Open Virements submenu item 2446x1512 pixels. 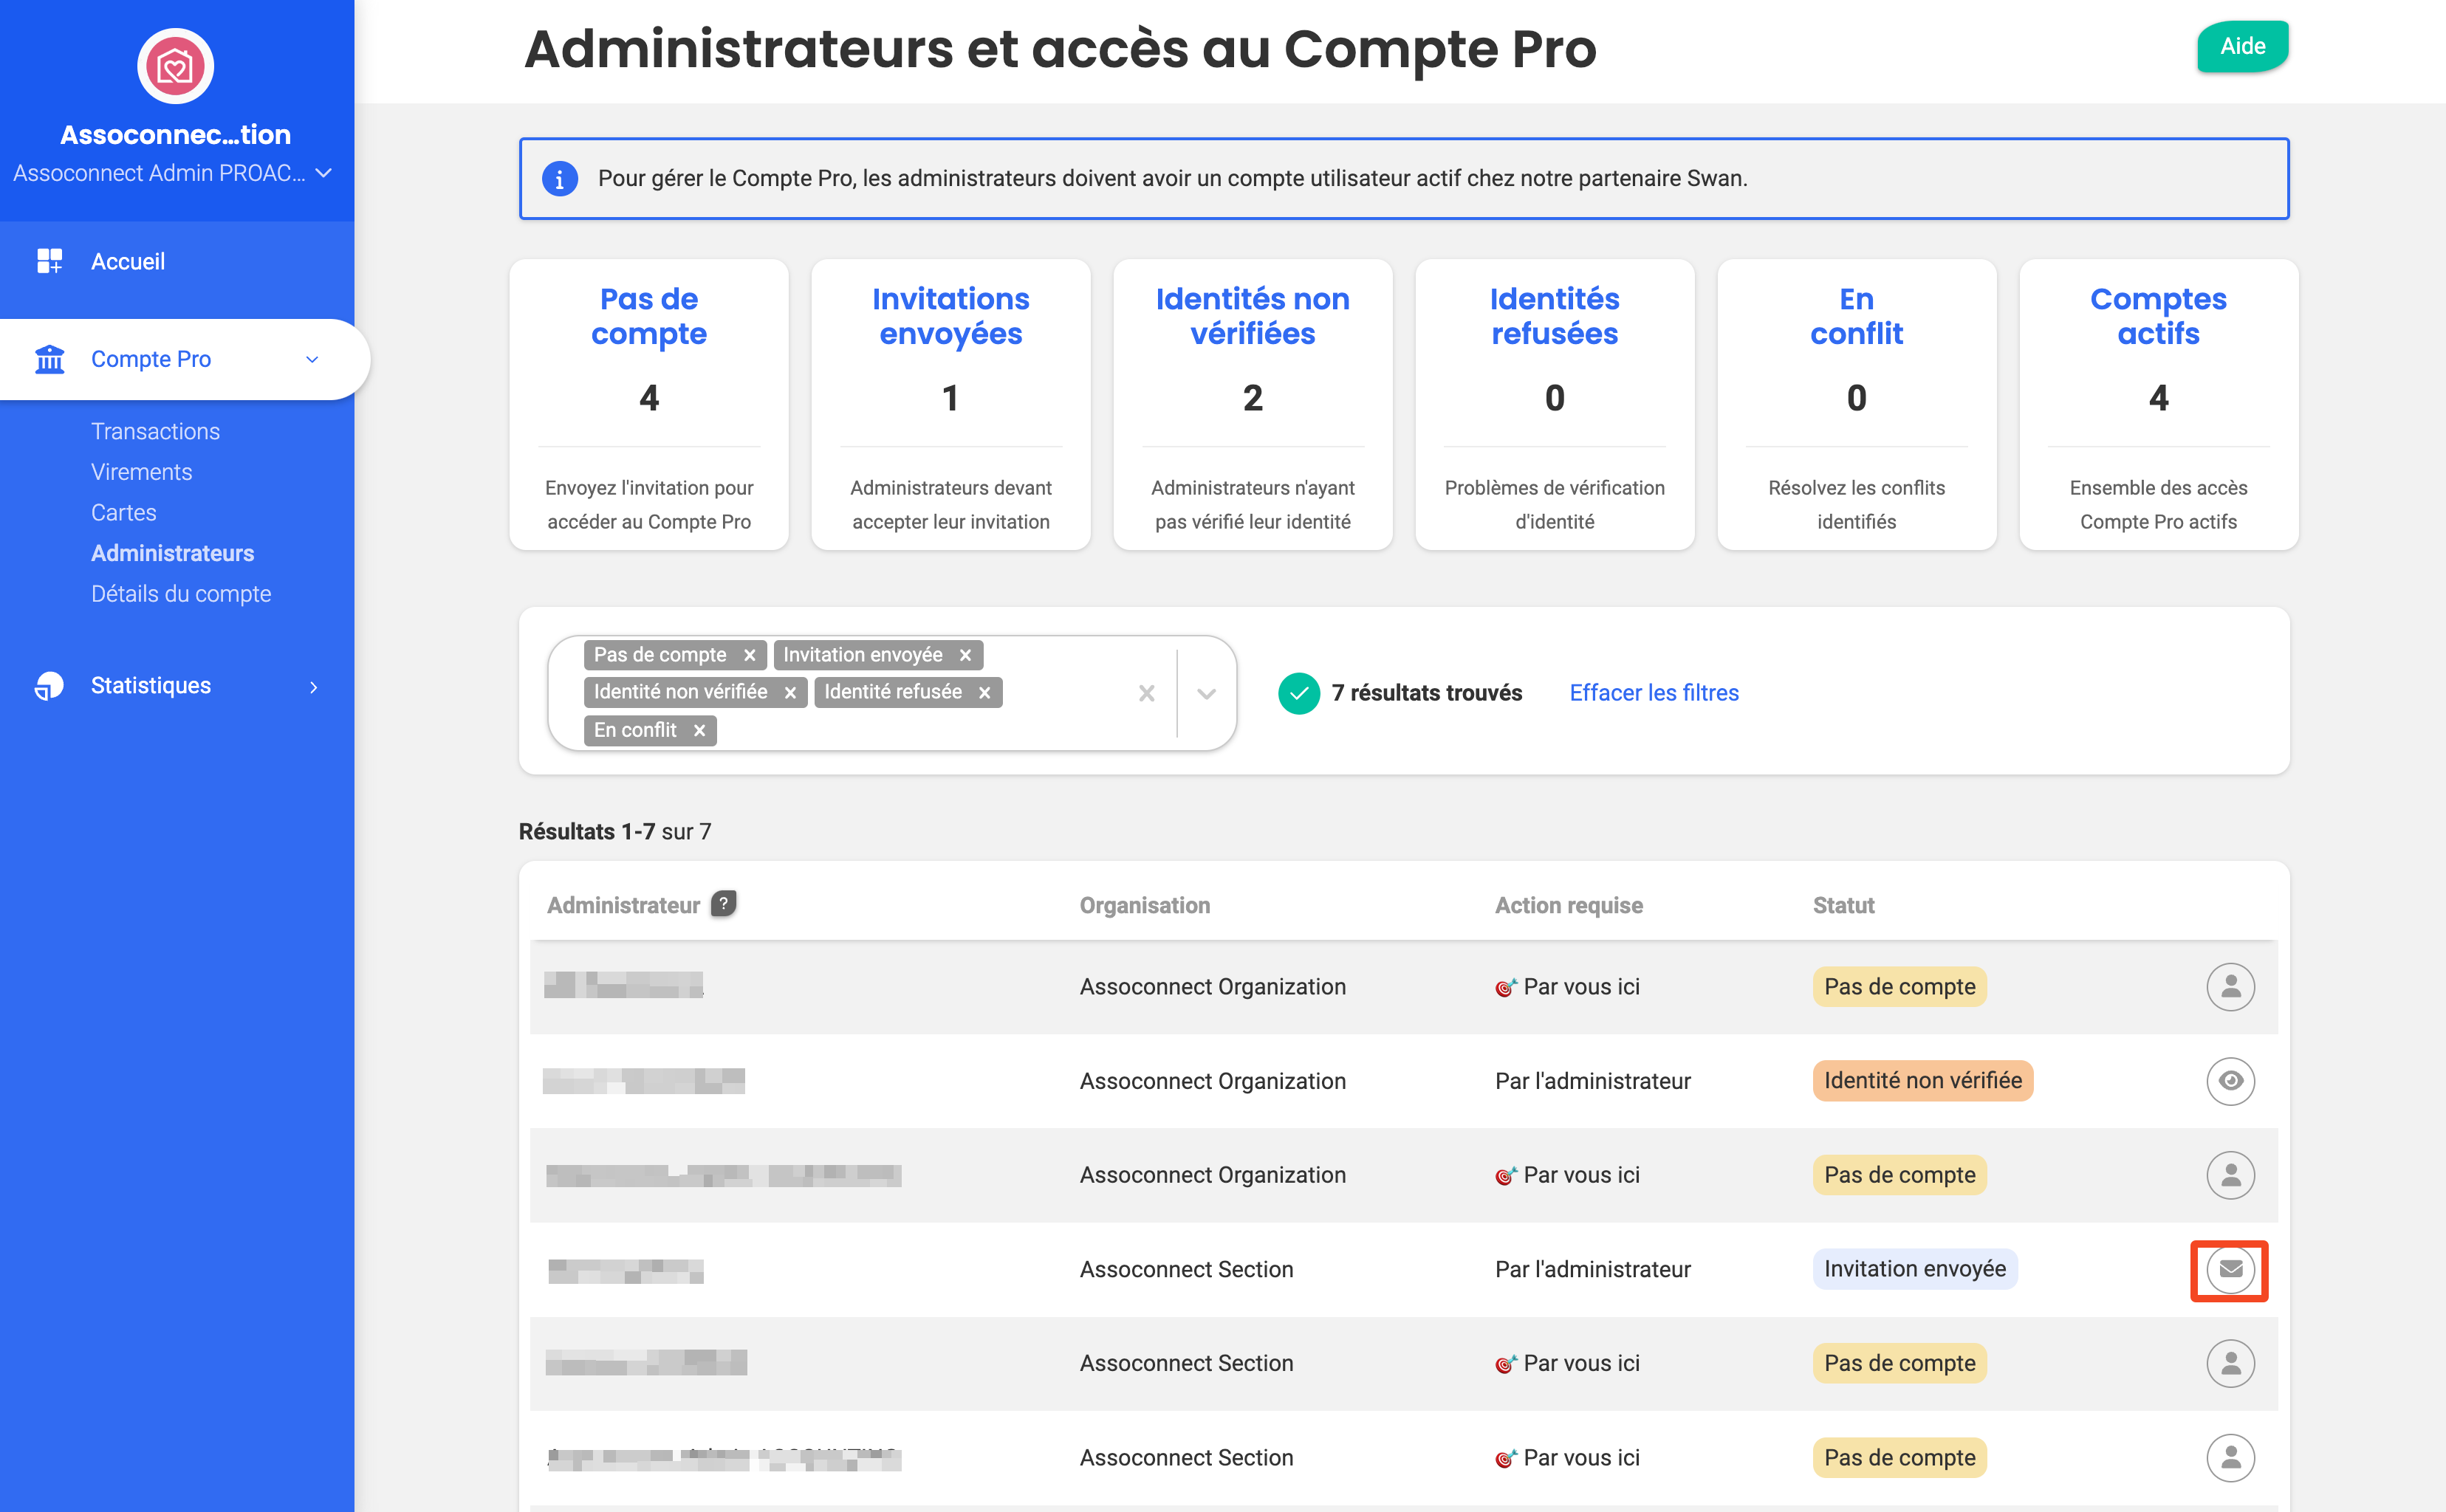pyautogui.click(x=141, y=472)
